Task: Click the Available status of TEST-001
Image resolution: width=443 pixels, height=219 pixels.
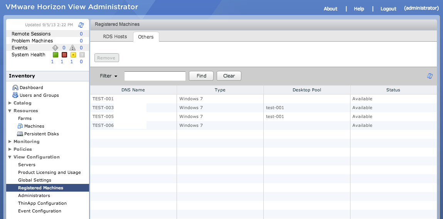Action: coord(362,99)
